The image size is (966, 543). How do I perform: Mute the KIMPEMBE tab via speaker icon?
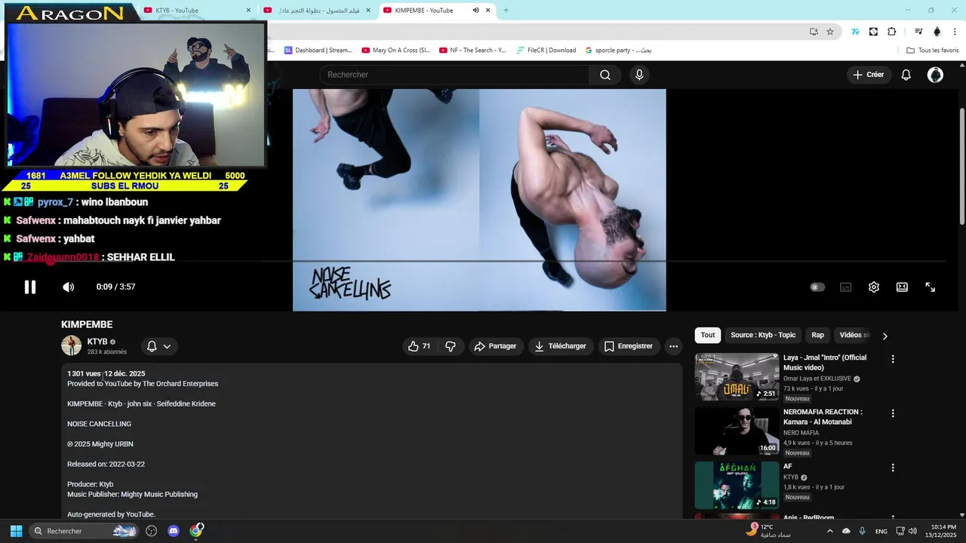pyautogui.click(x=475, y=11)
